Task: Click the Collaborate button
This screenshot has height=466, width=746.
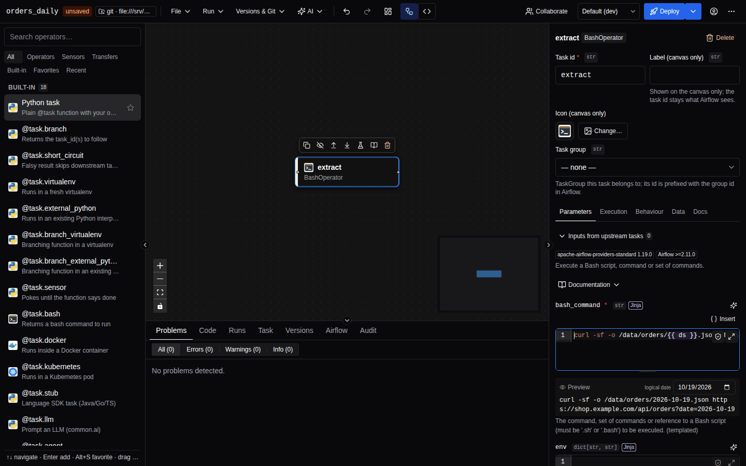Action: coord(547,11)
